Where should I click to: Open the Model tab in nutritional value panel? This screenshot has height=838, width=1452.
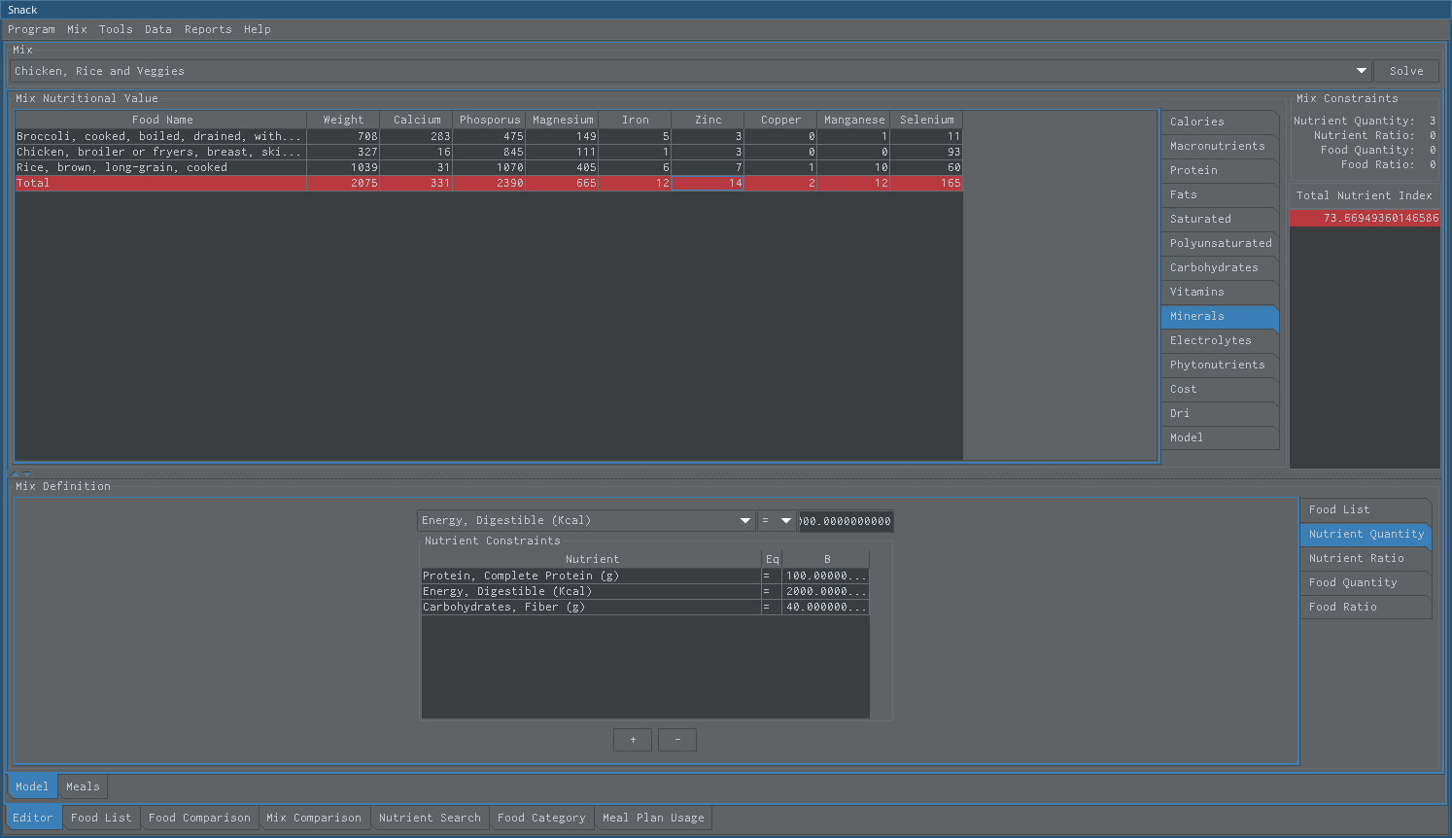pyautogui.click(x=1220, y=437)
